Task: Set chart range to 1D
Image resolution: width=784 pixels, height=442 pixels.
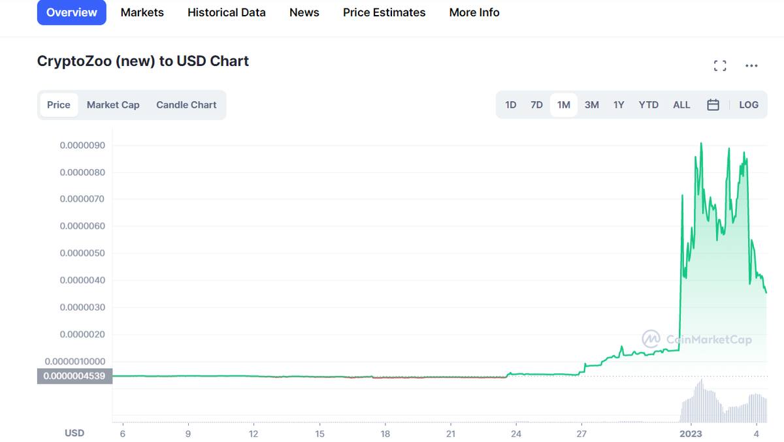Action: [x=511, y=104]
